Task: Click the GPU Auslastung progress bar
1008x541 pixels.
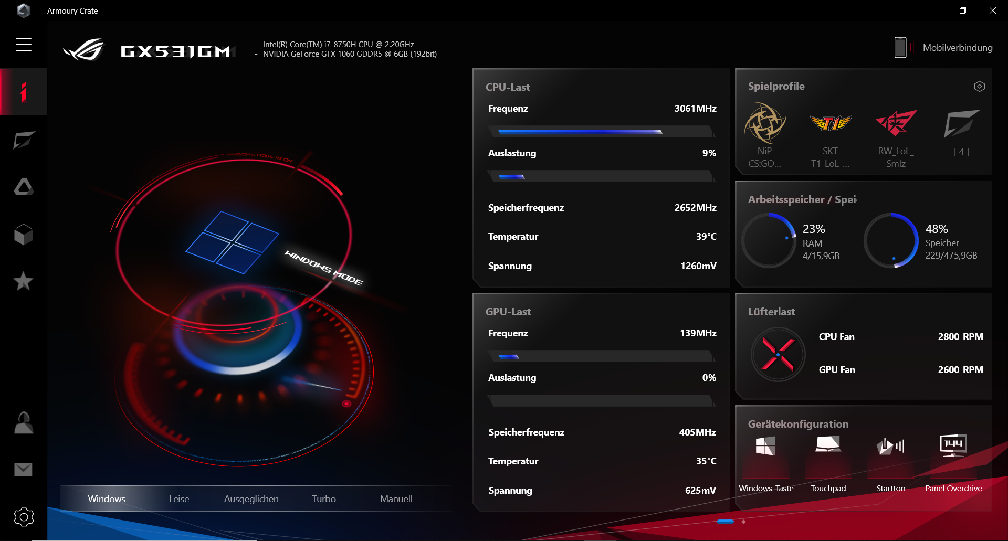Action: click(602, 401)
